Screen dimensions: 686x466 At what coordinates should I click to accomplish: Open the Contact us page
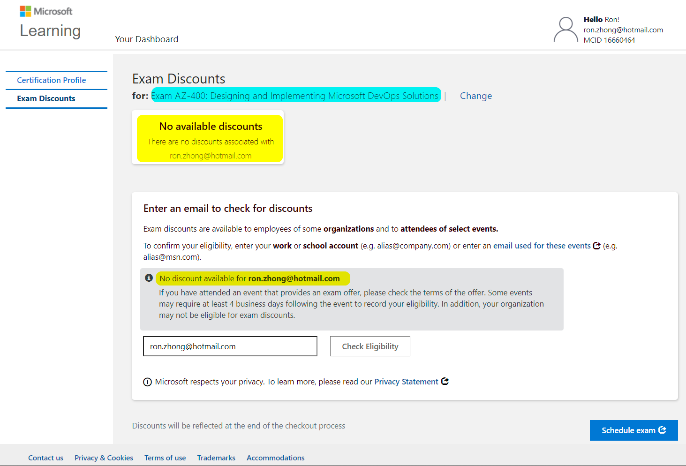(45, 458)
